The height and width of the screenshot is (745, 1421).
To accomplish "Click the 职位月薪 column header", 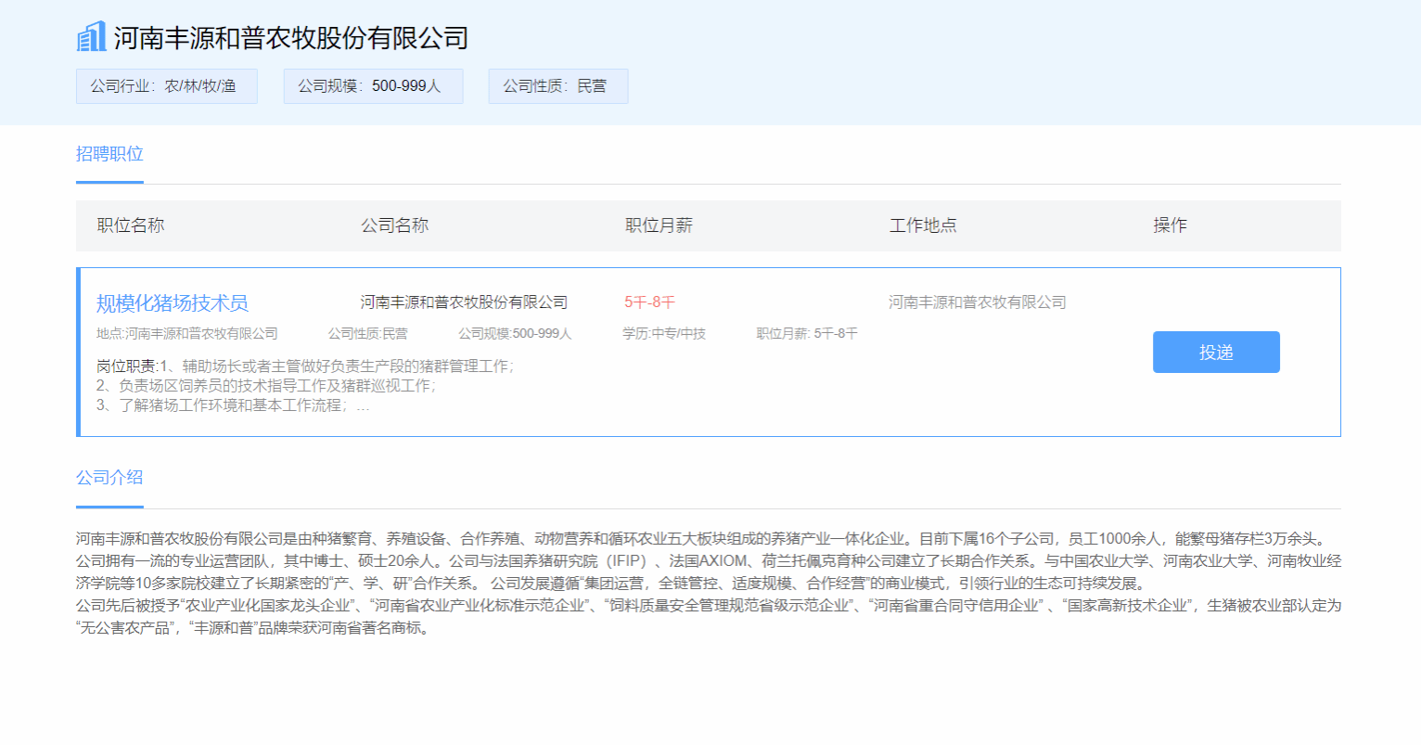I will 659,225.
